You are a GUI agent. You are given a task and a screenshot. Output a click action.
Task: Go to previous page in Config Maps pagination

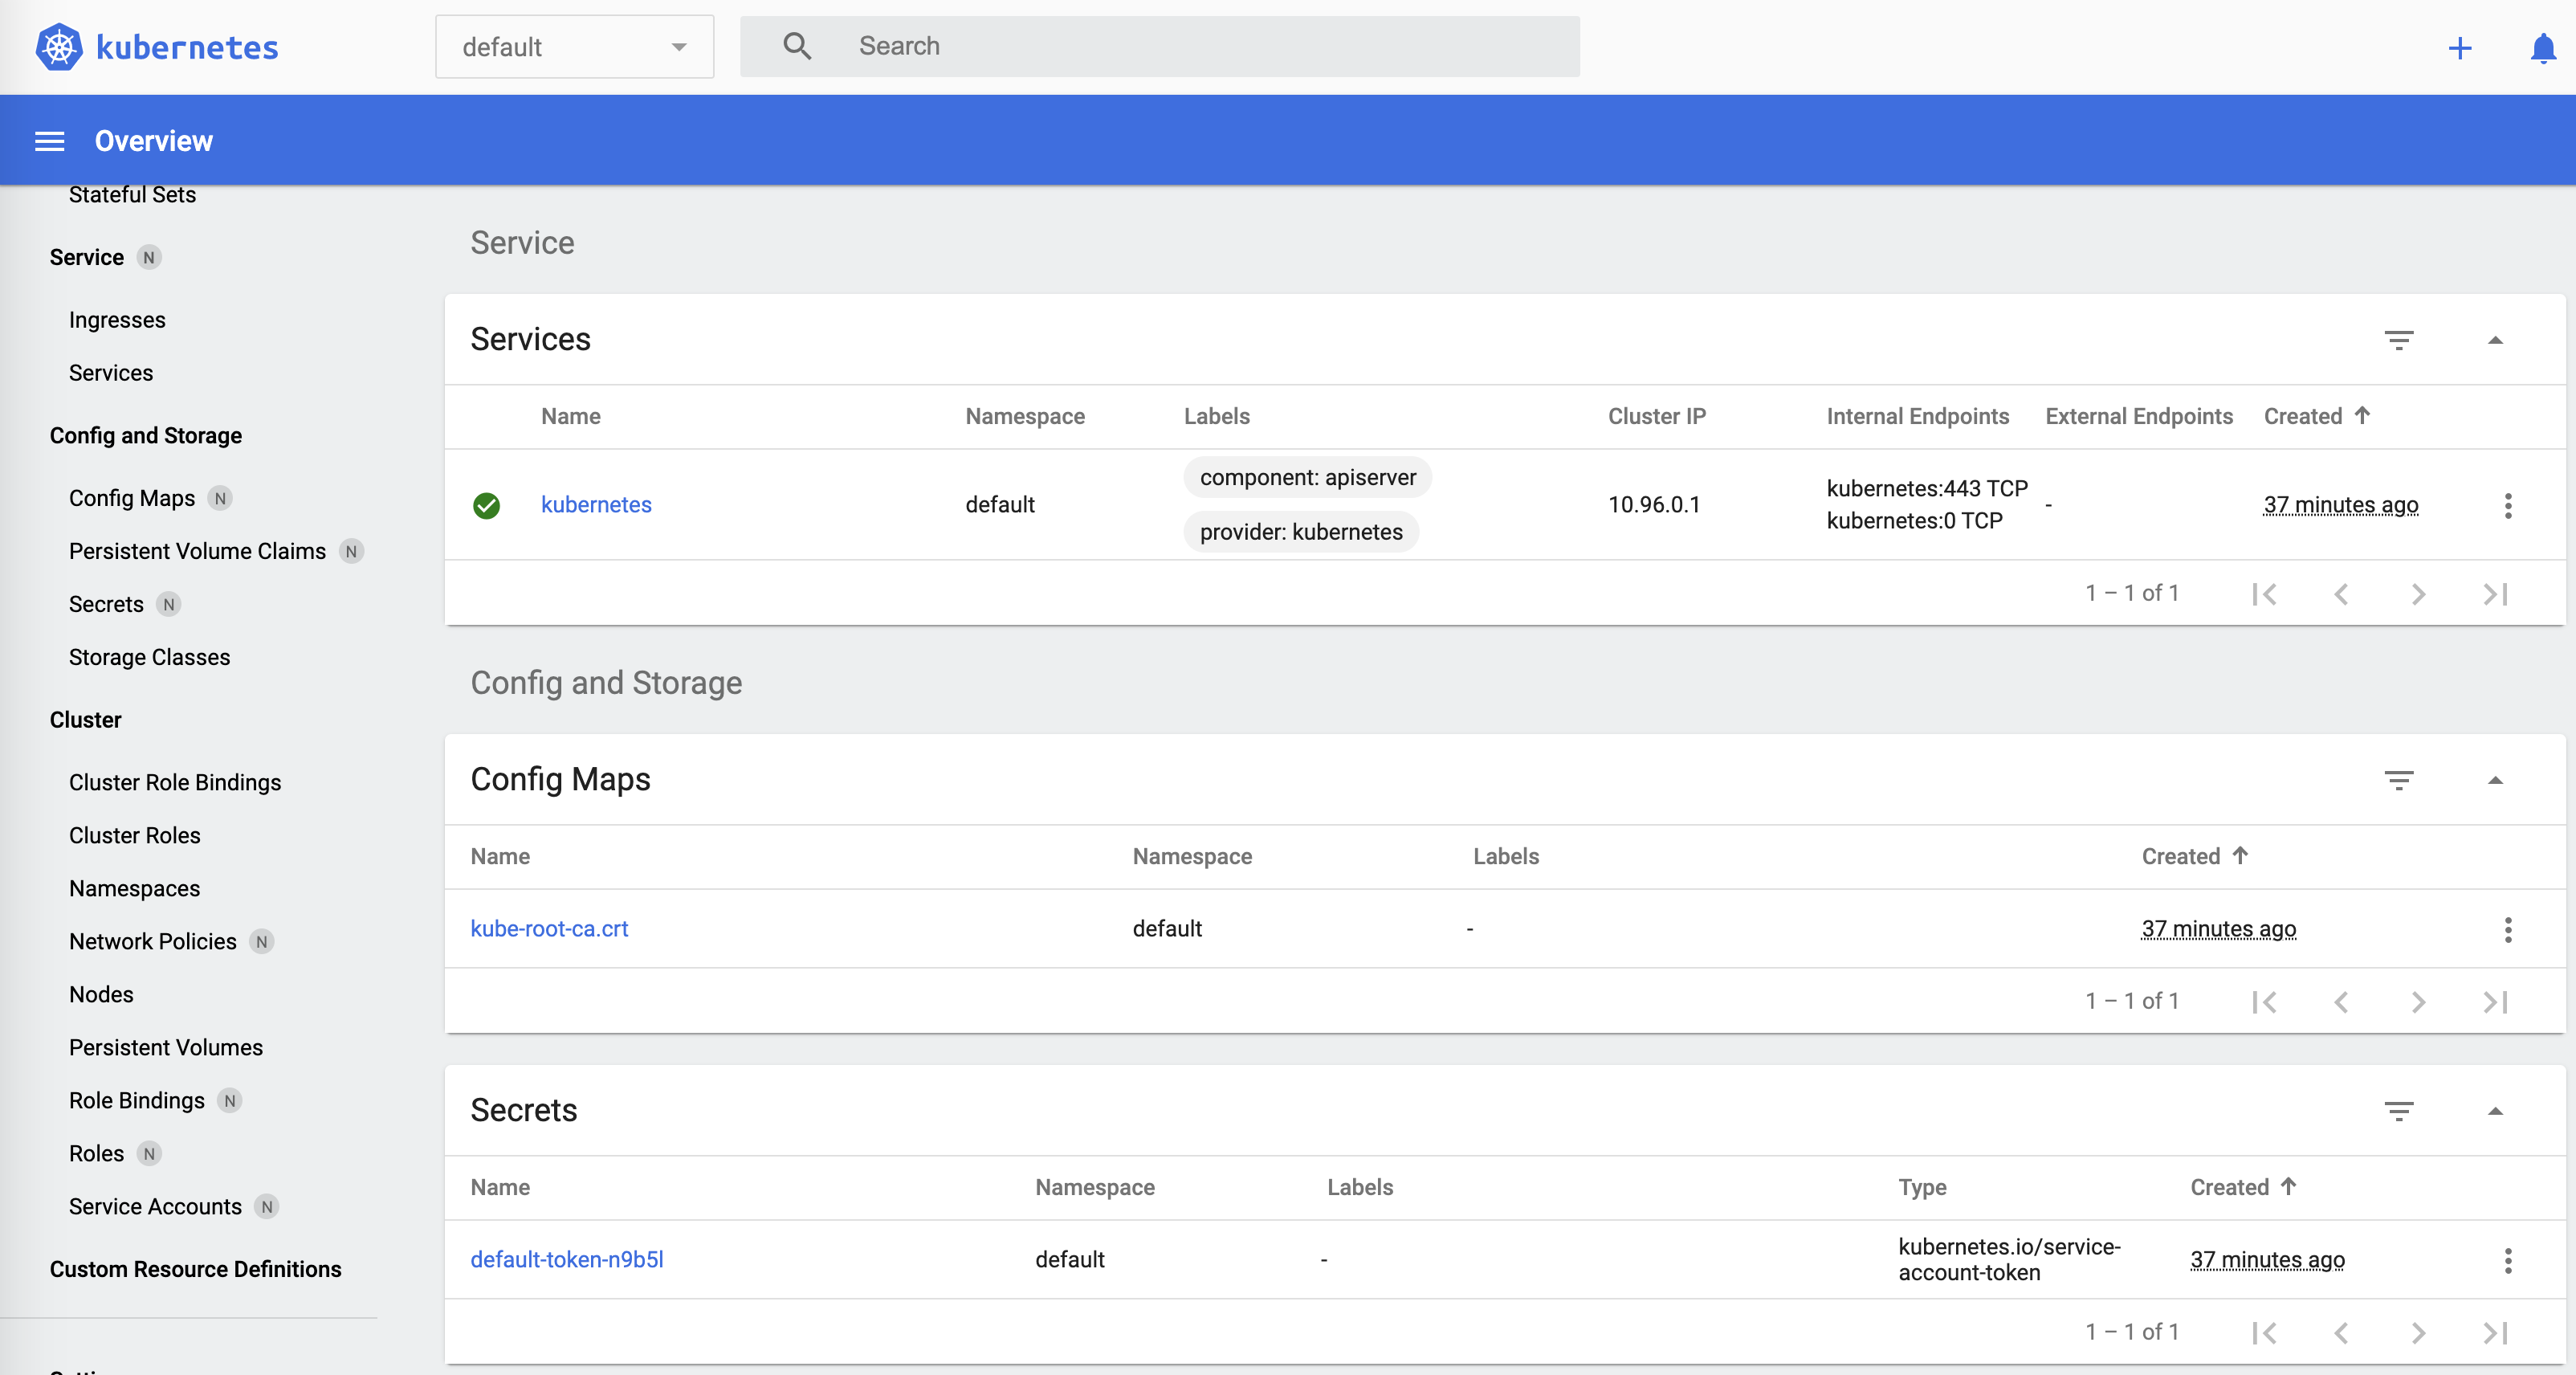[2341, 1002]
